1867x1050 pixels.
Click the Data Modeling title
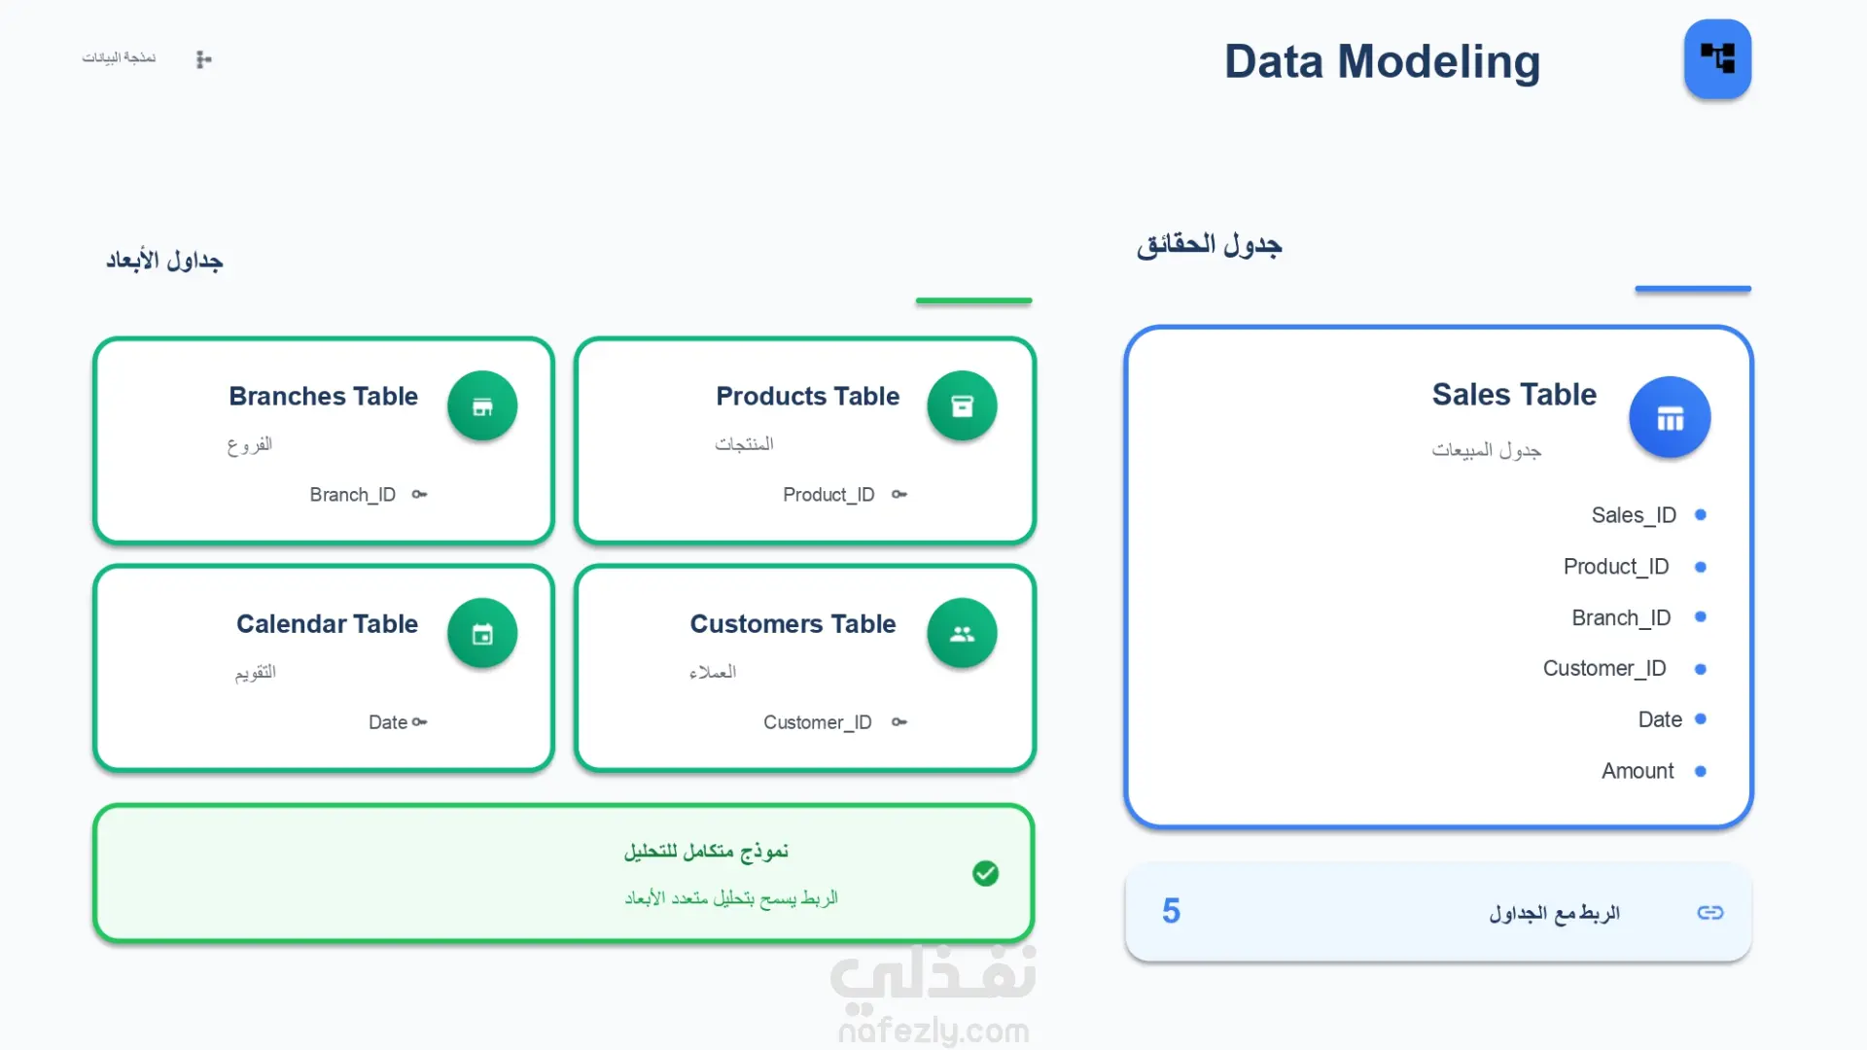pyautogui.click(x=1382, y=61)
